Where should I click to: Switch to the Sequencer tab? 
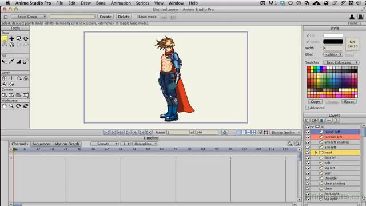41,144
